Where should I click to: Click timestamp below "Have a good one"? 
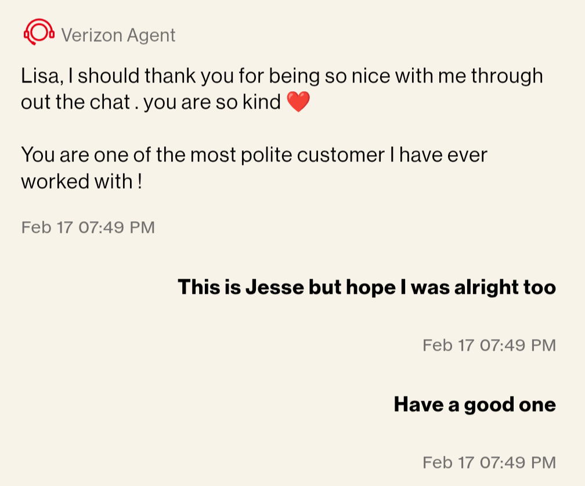pos(489,463)
